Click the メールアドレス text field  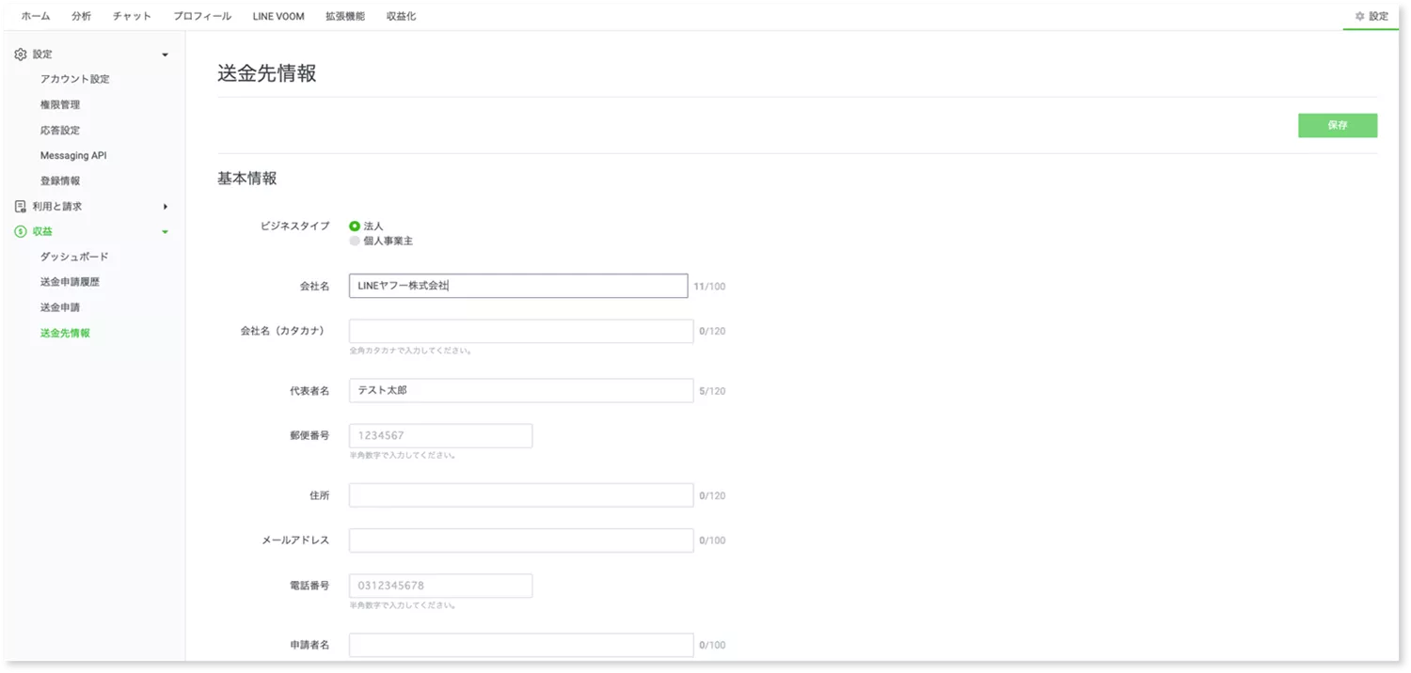click(x=520, y=540)
